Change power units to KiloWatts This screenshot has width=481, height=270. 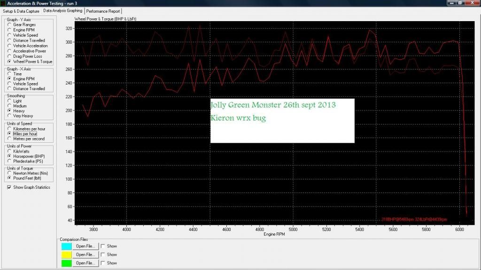9,151
